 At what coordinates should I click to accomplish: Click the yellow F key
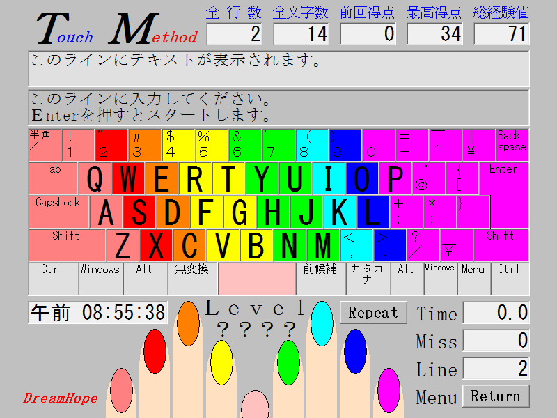(206, 212)
